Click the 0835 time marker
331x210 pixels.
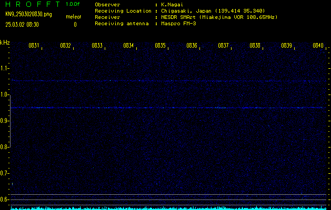pyautogui.click(x=160, y=46)
